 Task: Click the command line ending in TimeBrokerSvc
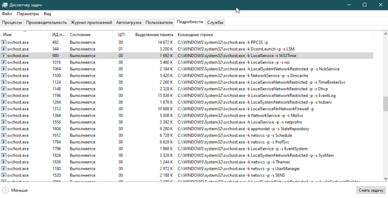tap(261, 82)
